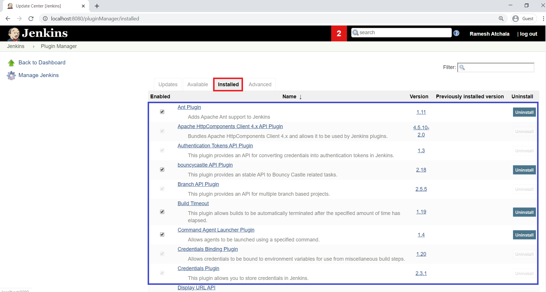Click the Manage Jenkins gear icon

coord(11,75)
